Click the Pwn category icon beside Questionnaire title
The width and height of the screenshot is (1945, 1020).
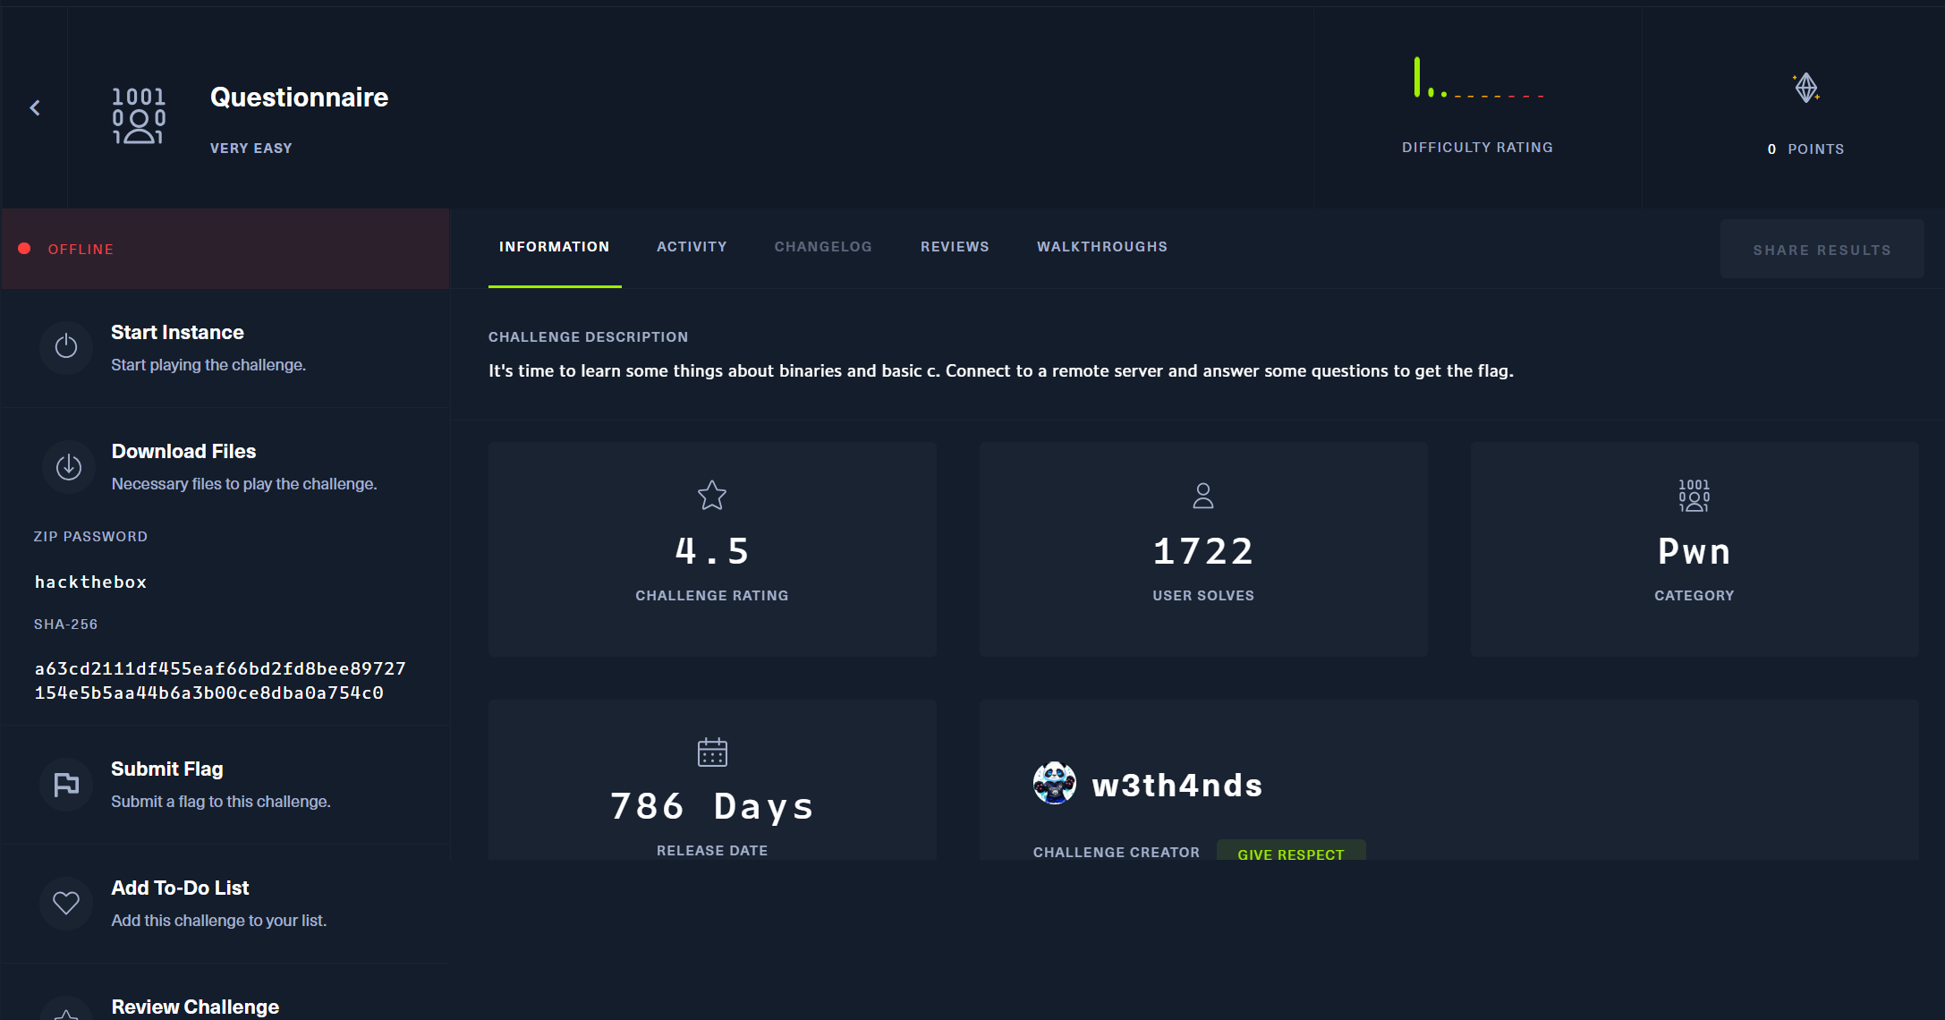click(139, 115)
